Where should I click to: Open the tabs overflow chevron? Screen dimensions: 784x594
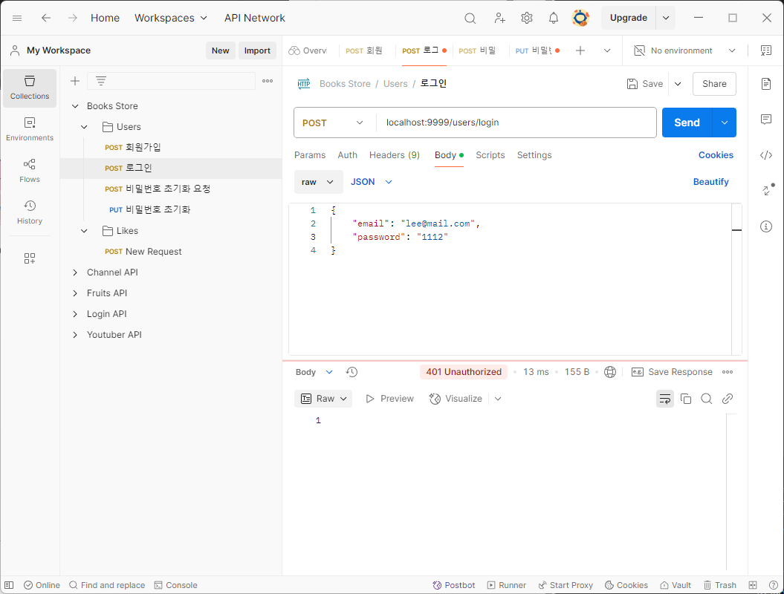click(607, 50)
